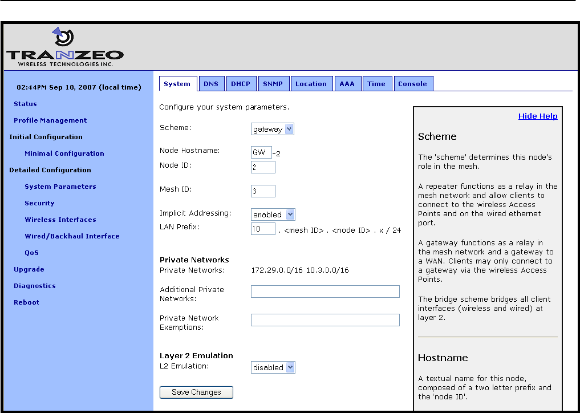Switch to the Time tab

pos(376,84)
